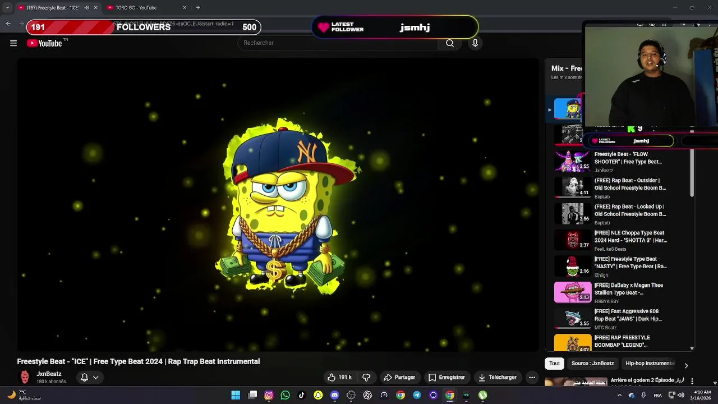Viewport: 718px width, 404px height.
Task: Open the YouTube guide hamburger menu
Action: [13, 43]
